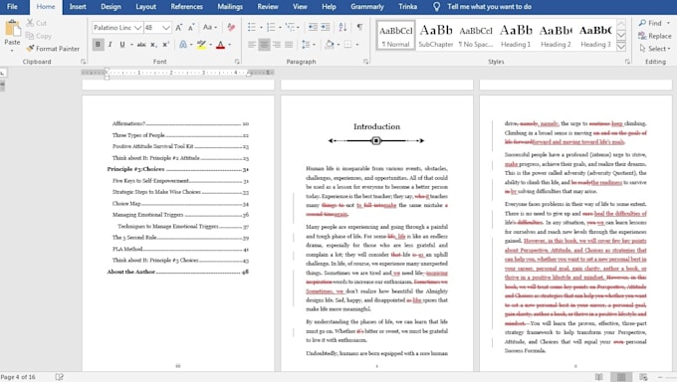Align text right
The height and width of the screenshot is (382, 677).
277,45
